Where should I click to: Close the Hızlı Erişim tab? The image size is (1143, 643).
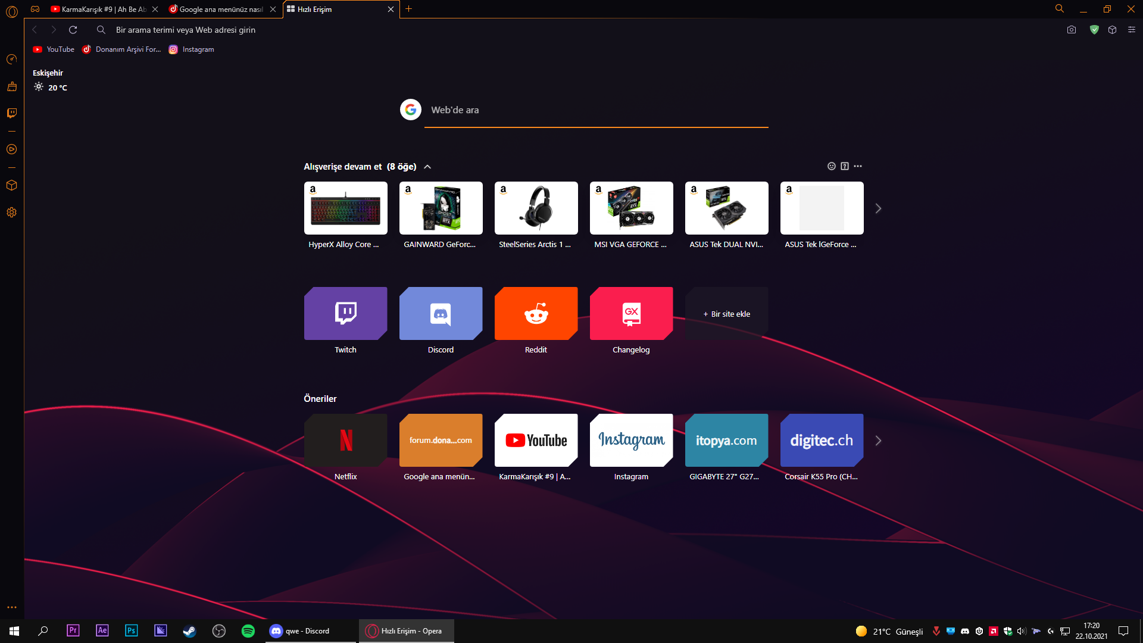pyautogui.click(x=391, y=10)
